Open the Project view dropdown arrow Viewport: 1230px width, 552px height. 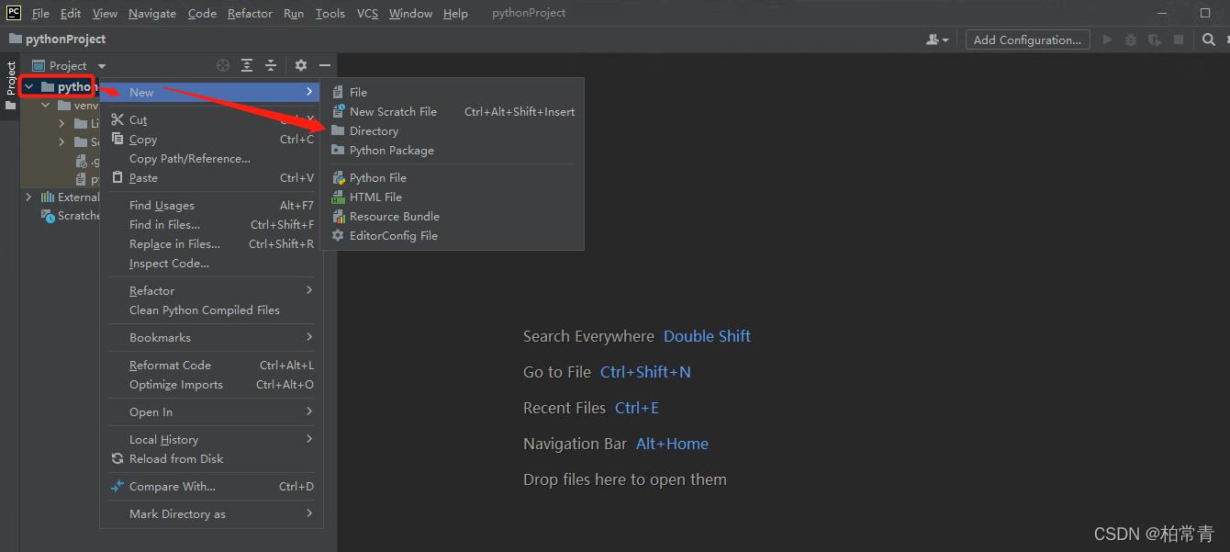coord(102,66)
